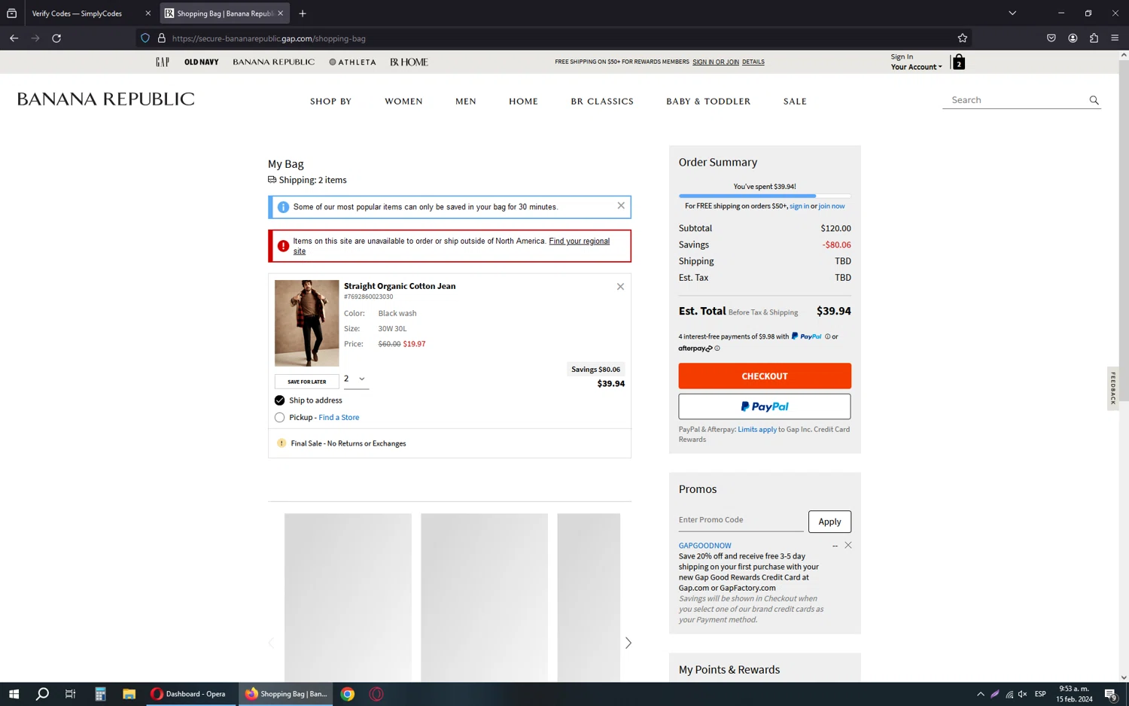Click the Banana Republic main logo

(106, 99)
